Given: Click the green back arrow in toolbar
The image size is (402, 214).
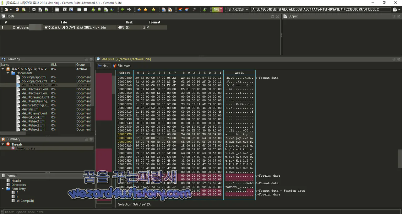Looking at the screenshot, I should click(122, 9).
